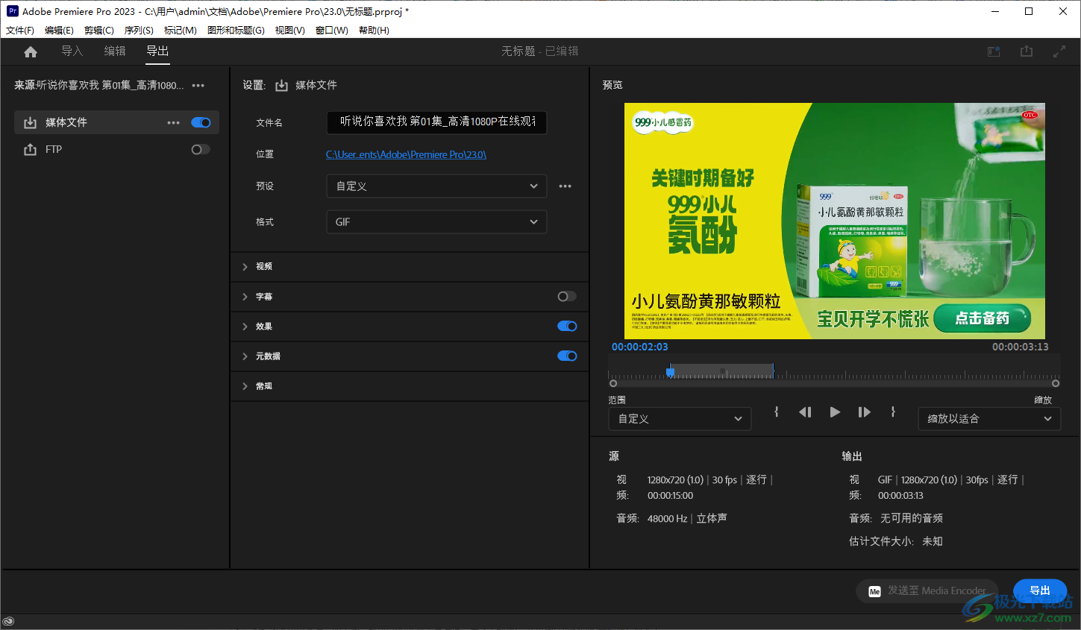Open the Window (窗口) menu
The height and width of the screenshot is (630, 1081).
click(x=332, y=31)
